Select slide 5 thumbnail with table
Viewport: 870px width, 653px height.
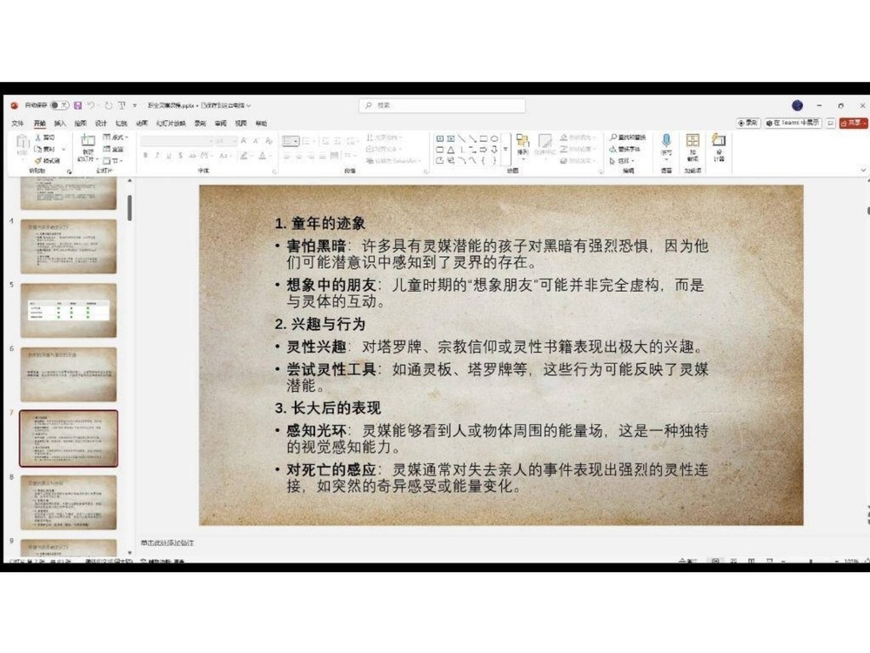[x=69, y=311]
